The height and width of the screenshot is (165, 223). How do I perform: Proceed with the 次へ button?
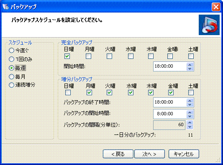tap(149, 154)
